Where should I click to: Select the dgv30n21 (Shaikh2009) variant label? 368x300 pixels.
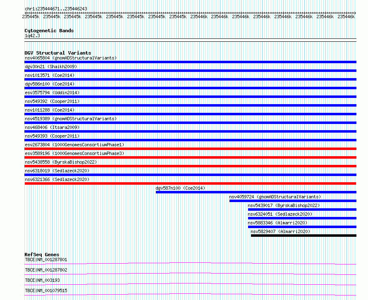pyautogui.click(x=51, y=67)
